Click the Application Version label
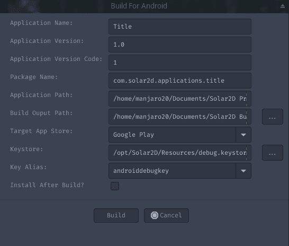The width and height of the screenshot is (289, 246). [x=47, y=41]
